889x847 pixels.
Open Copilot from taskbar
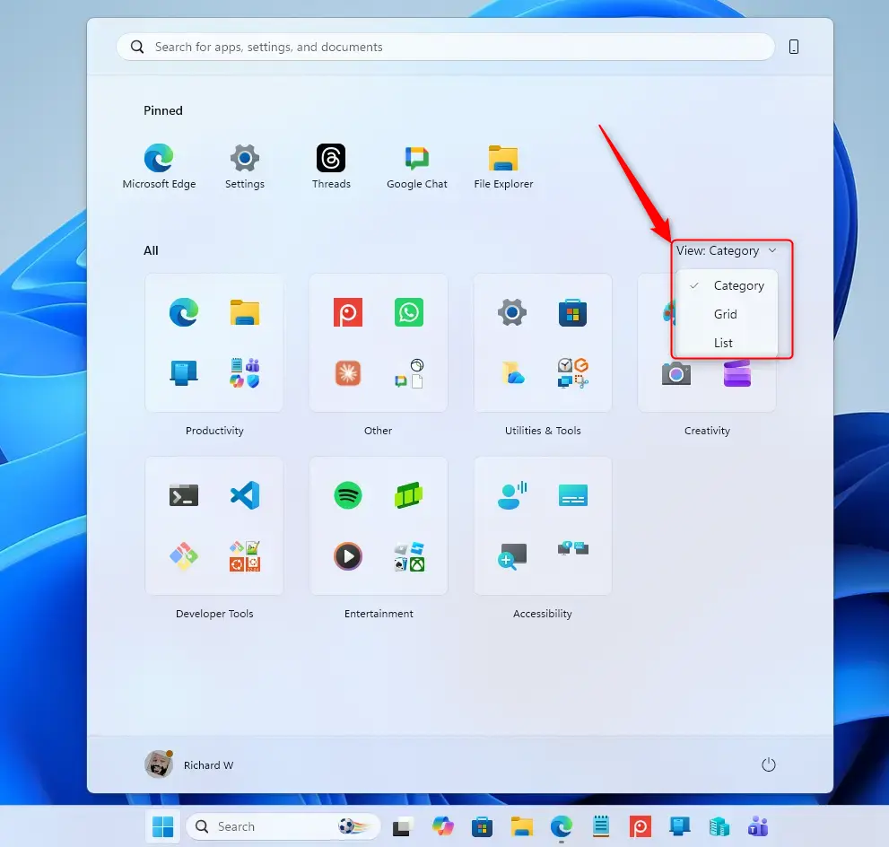(x=442, y=827)
